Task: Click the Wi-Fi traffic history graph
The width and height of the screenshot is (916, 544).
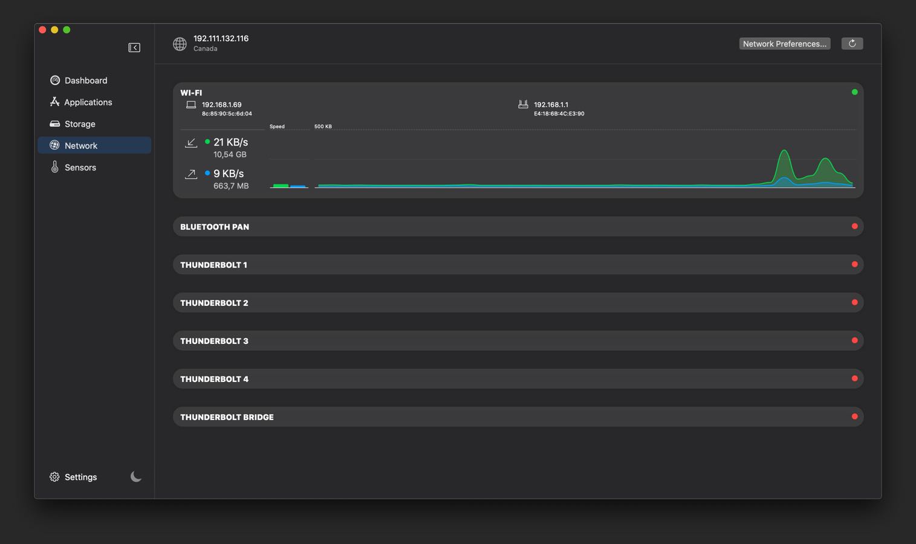Action: point(585,158)
